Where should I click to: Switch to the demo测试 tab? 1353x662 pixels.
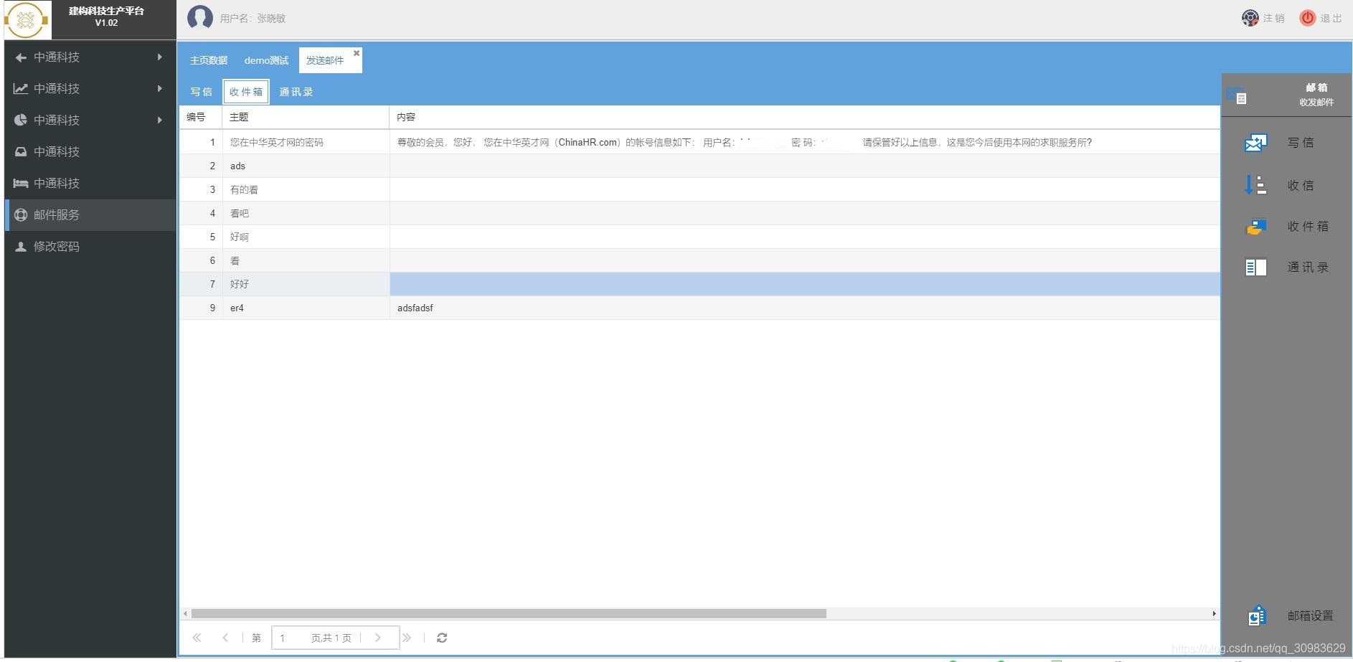tap(266, 60)
